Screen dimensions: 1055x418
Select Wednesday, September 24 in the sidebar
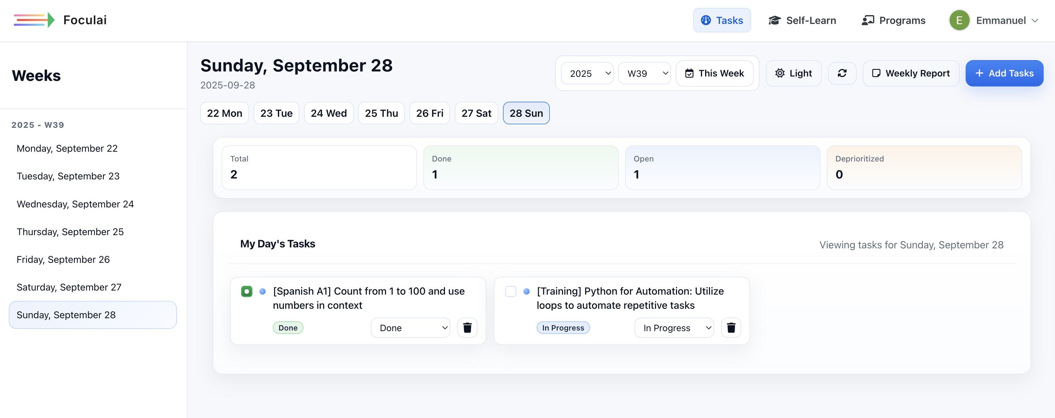(x=75, y=204)
